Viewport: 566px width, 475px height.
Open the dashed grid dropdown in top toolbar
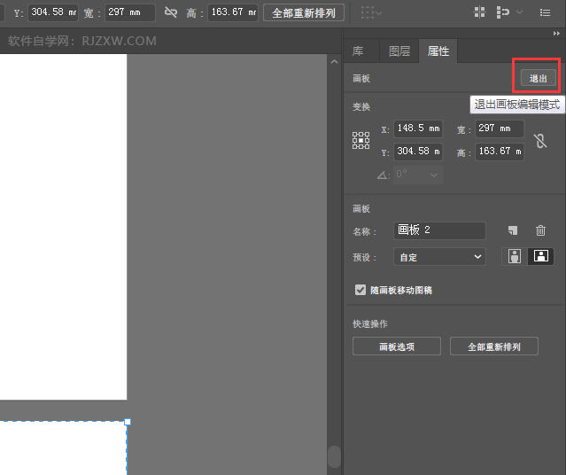tap(372, 12)
